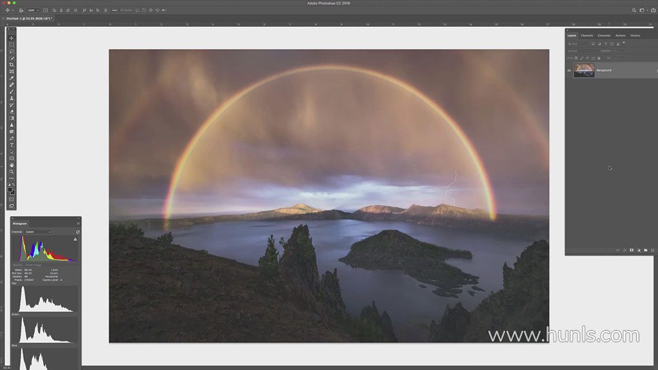The image size is (658, 370).
Task: Open Edit Toolbar three-dots in toolbox
Action: pyautogui.click(x=12, y=179)
